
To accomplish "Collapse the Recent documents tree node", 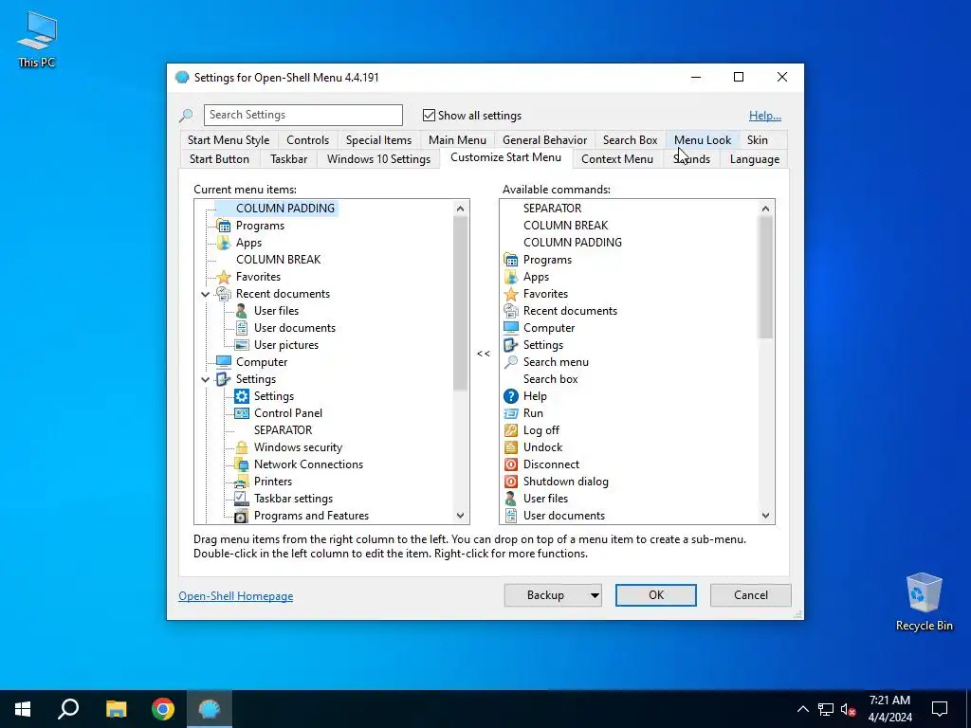I will pyautogui.click(x=206, y=294).
